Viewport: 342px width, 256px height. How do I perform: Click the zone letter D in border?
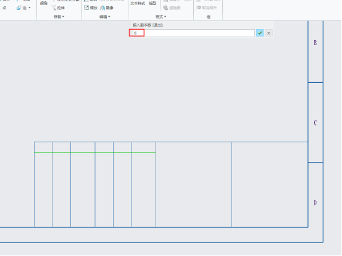pos(315,203)
